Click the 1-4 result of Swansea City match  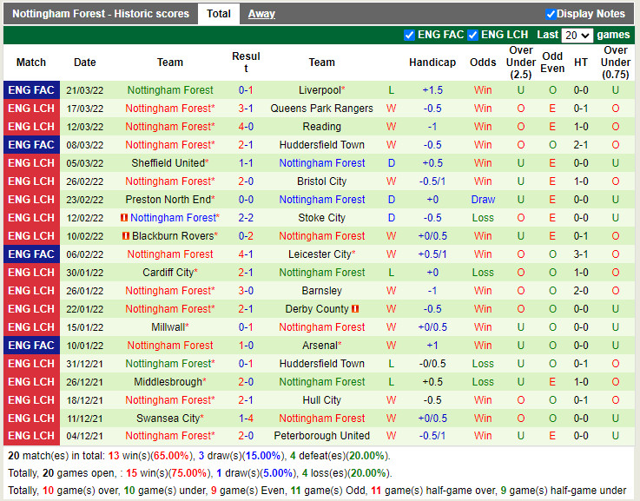pyautogui.click(x=246, y=418)
